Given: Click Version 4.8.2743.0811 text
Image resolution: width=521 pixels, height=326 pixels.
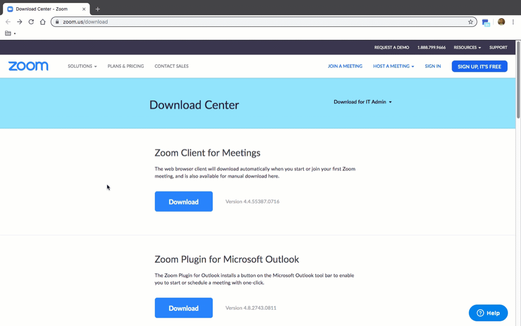Looking at the screenshot, I should pyautogui.click(x=250, y=308).
